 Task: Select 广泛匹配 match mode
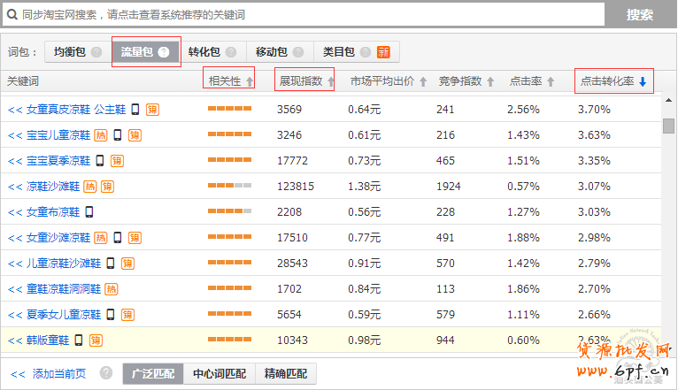153,373
